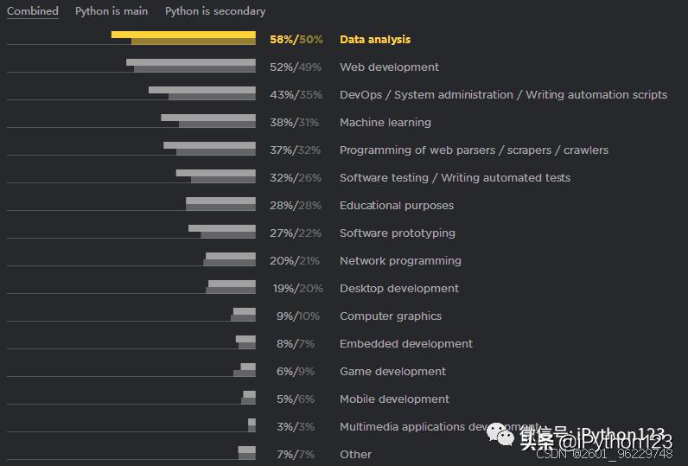Select the Network programming label
This screenshot has width=688, height=466.
(x=400, y=260)
